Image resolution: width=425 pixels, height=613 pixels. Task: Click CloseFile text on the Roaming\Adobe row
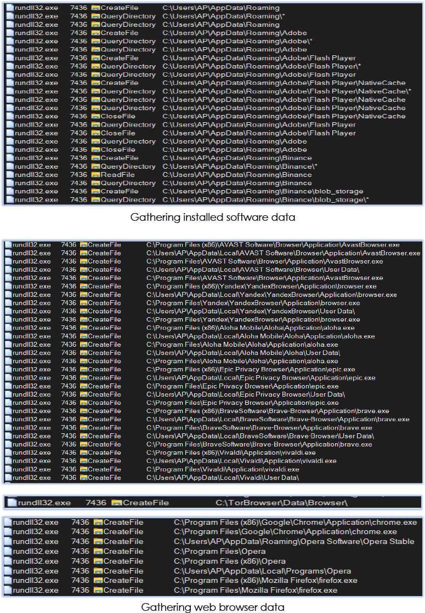point(118,150)
